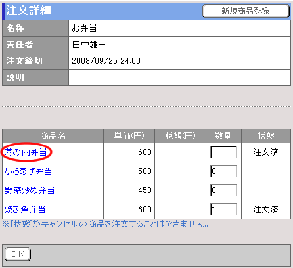
Task: Confirm the order with the OK button
Action: (x=18, y=254)
